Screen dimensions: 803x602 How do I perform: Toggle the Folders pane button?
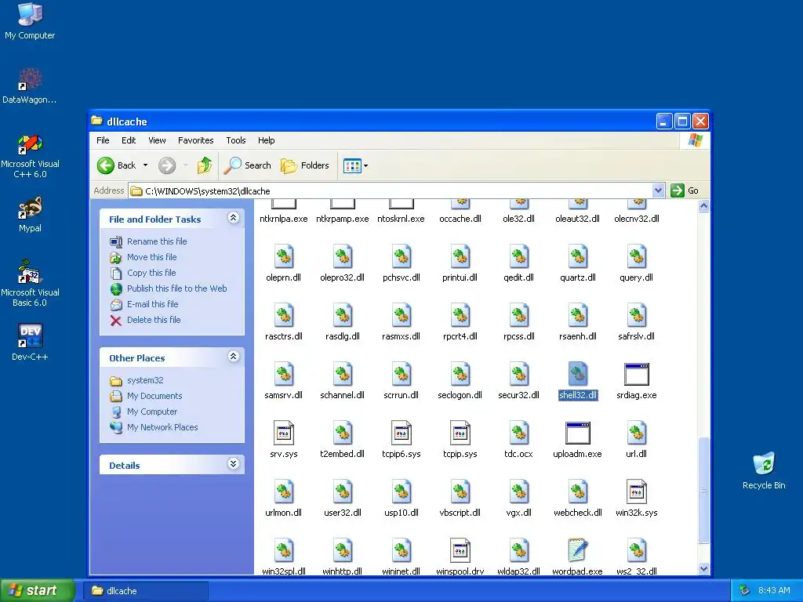coord(305,165)
